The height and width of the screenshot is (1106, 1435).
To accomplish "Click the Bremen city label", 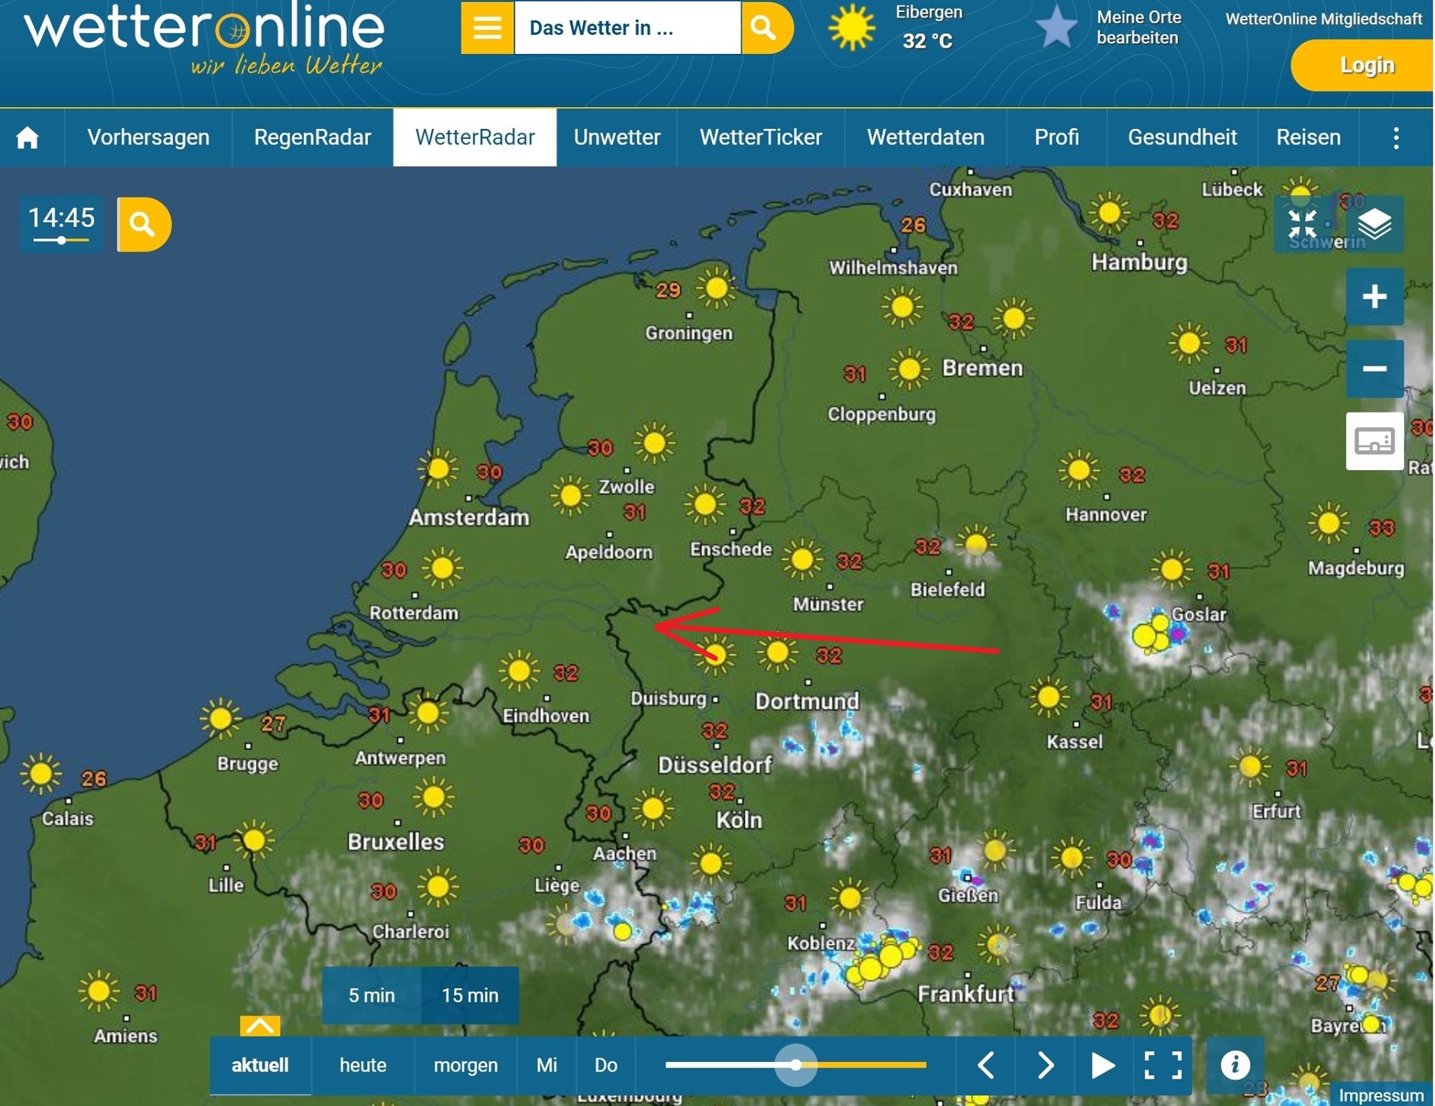I will tap(982, 368).
